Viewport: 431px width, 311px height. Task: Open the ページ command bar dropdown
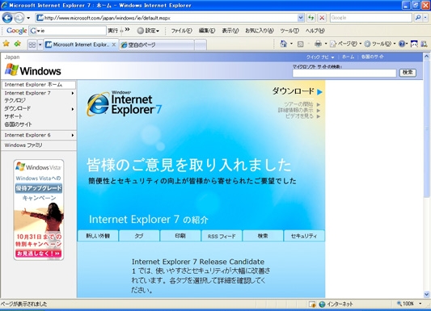(345, 44)
